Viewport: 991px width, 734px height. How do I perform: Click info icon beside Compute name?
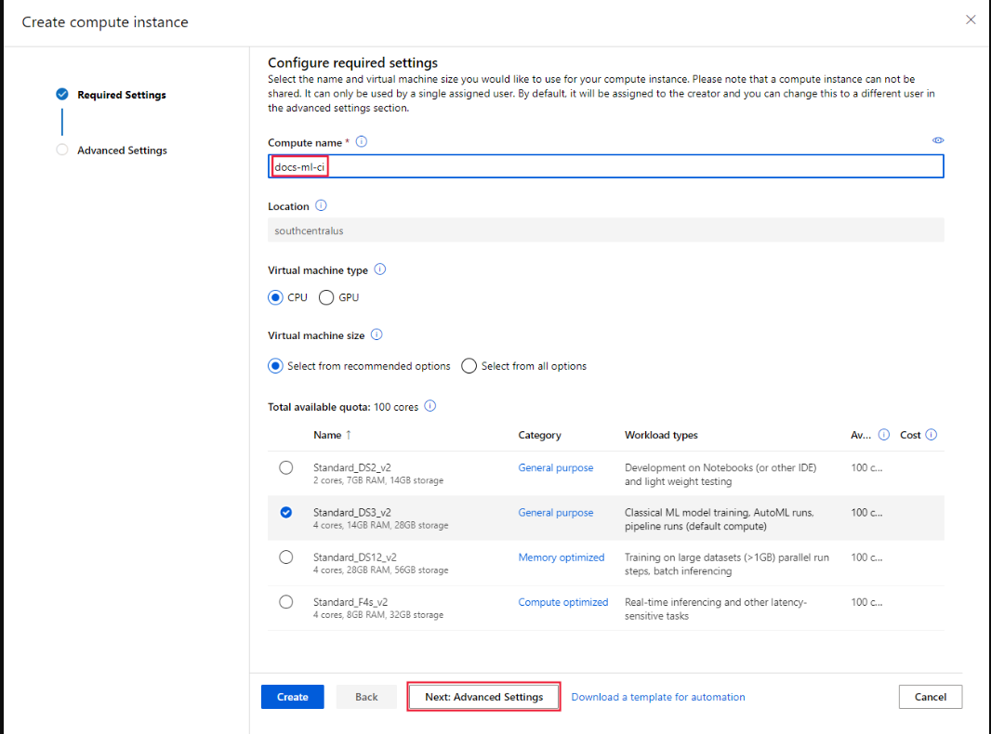(362, 141)
